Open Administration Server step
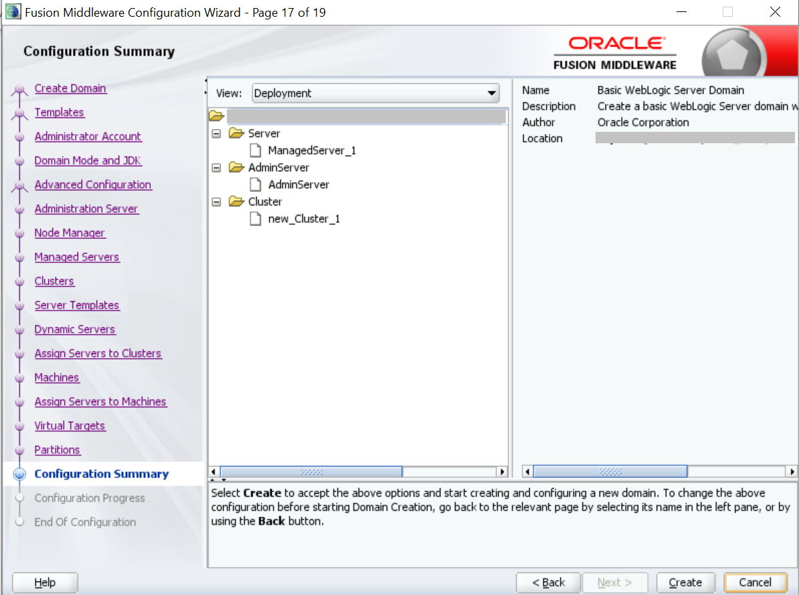The height and width of the screenshot is (595, 799). (x=86, y=209)
